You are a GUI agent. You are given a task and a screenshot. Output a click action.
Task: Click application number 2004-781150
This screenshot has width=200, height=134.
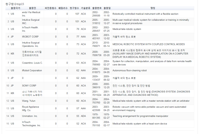click(96, 124)
